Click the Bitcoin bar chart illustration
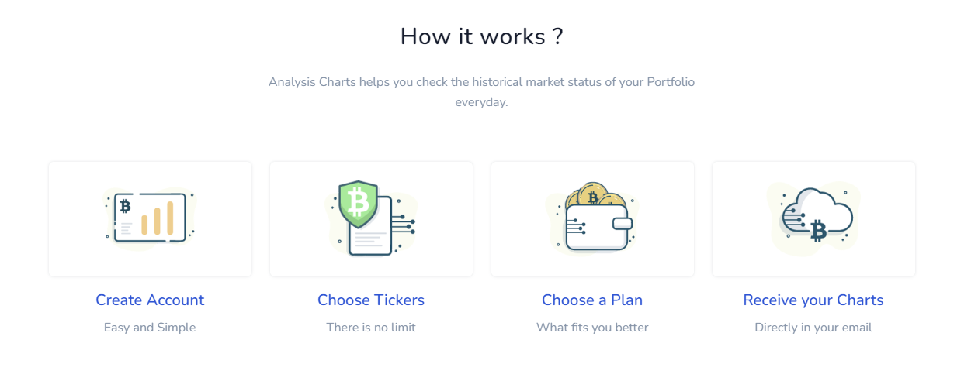The image size is (978, 381). point(150,218)
